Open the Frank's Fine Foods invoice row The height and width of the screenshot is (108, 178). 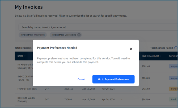coord(27,89)
